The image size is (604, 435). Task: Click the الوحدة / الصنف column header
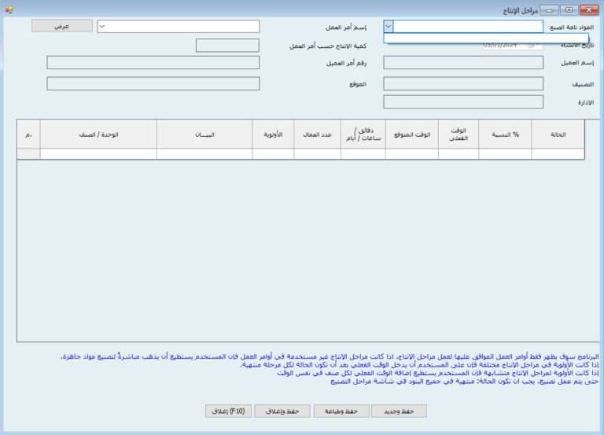coord(98,134)
